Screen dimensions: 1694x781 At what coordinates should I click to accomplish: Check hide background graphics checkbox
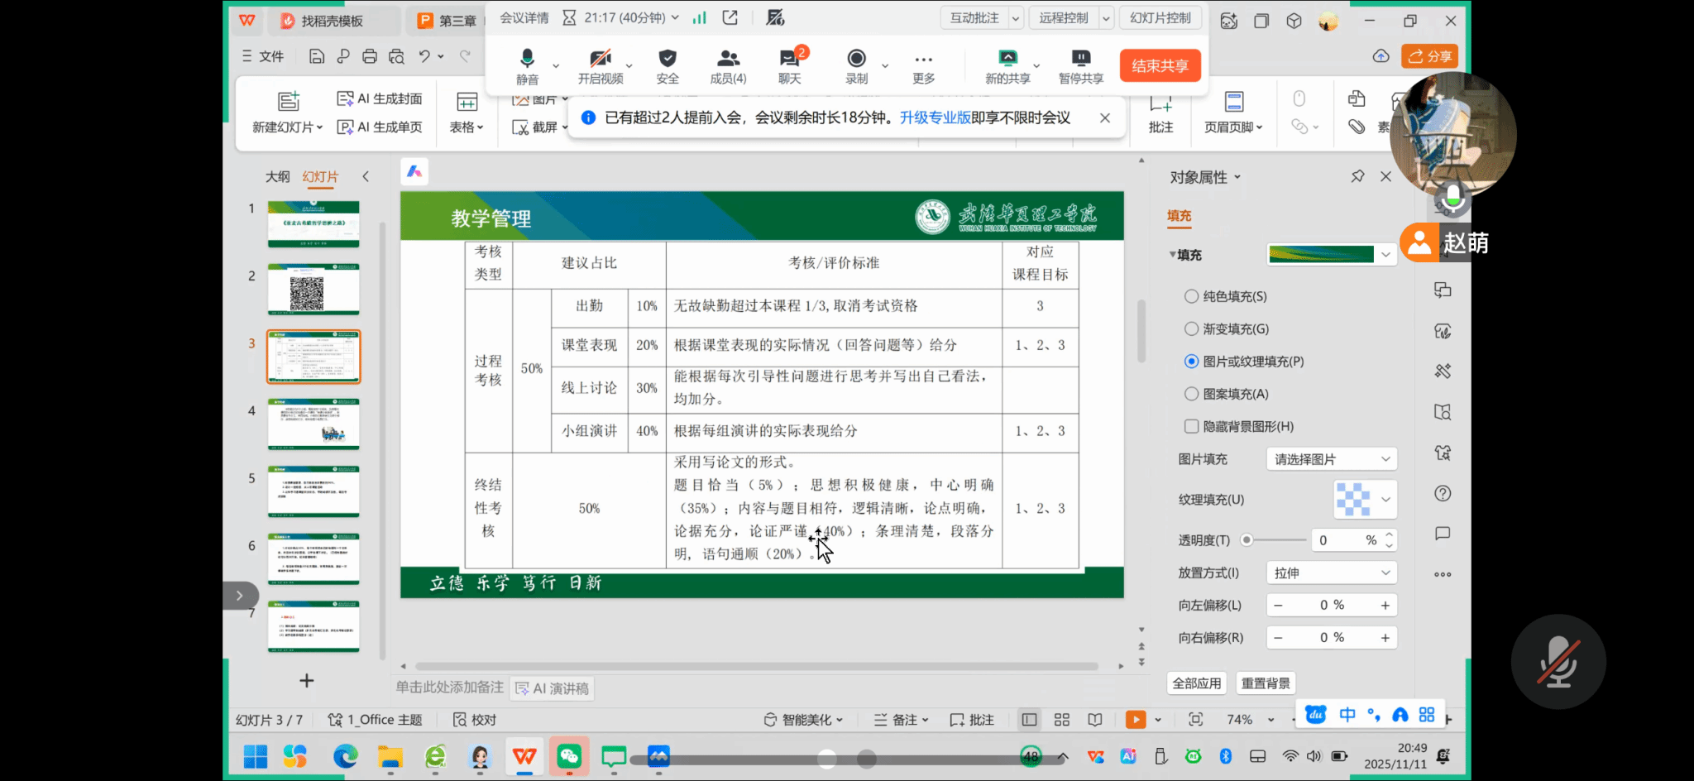coord(1191,426)
